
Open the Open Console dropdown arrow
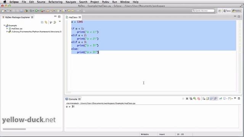click(x=232, y=99)
